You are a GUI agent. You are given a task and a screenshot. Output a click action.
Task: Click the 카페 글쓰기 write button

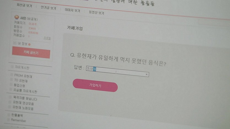tap(31, 53)
